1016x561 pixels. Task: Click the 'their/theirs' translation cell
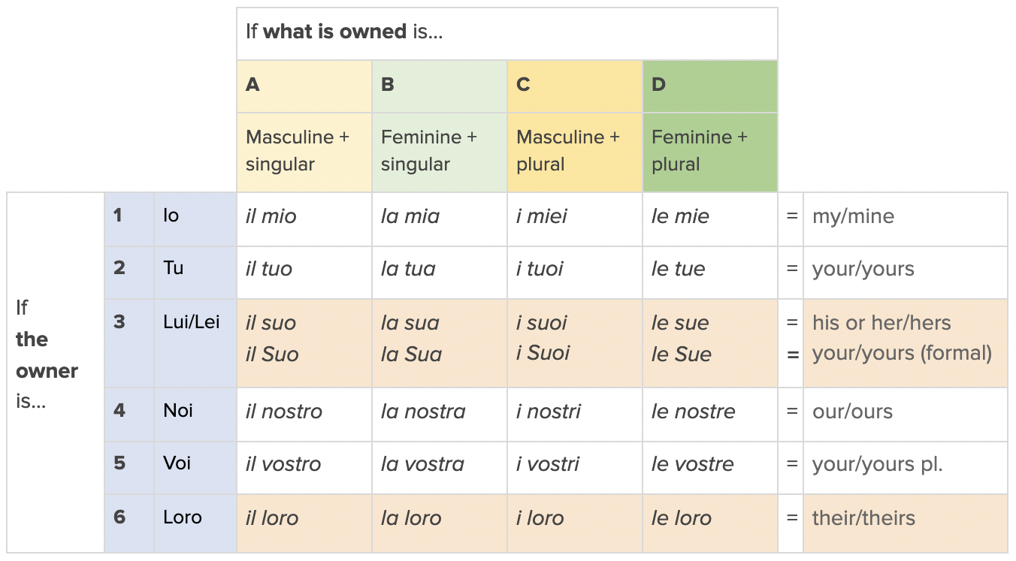pos(863,518)
